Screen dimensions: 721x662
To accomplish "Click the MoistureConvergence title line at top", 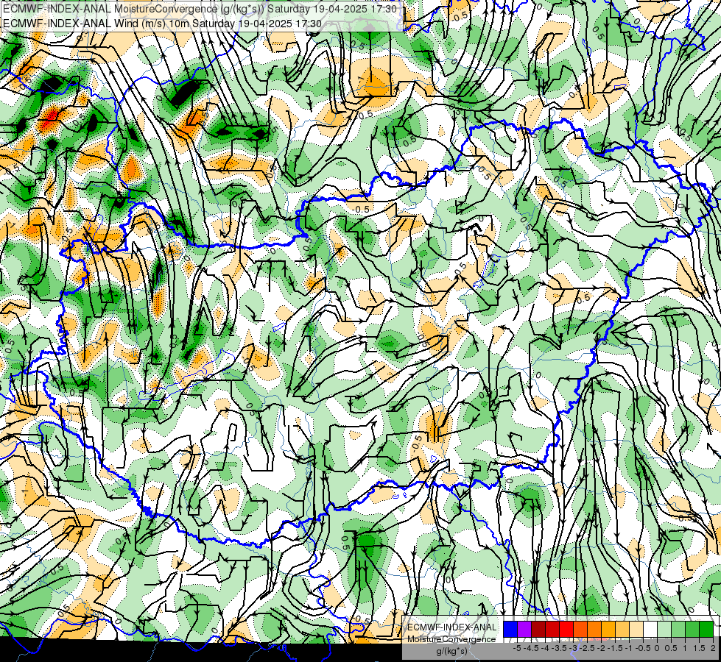I will [200, 9].
